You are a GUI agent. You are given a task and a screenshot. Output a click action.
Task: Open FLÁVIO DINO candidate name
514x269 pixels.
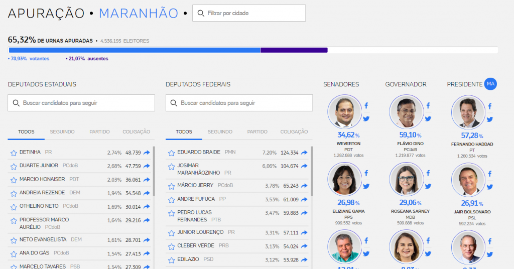coord(410,144)
